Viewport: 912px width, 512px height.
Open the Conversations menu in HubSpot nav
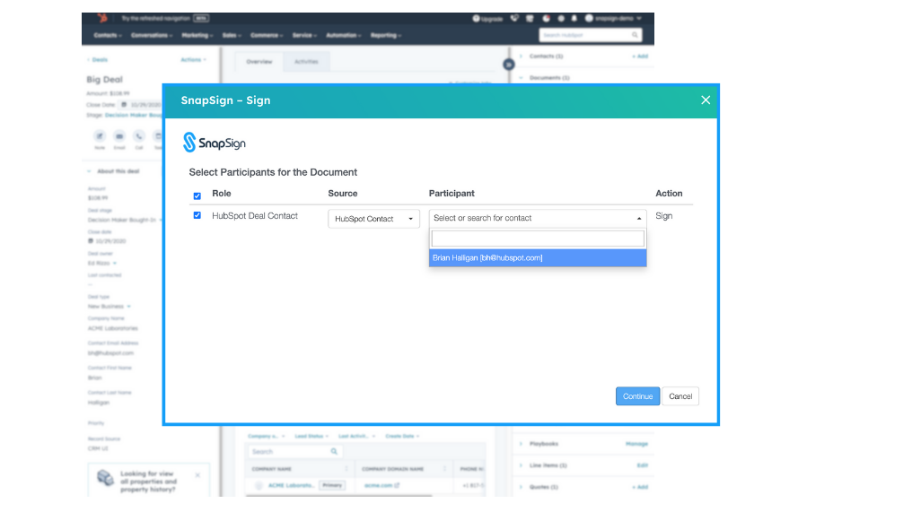[x=151, y=36]
